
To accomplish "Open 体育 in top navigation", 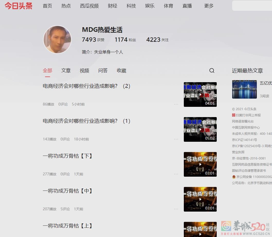I will [x=168, y=6].
